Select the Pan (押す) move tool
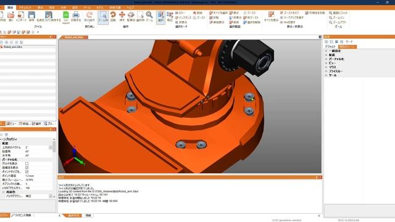 pos(122,15)
